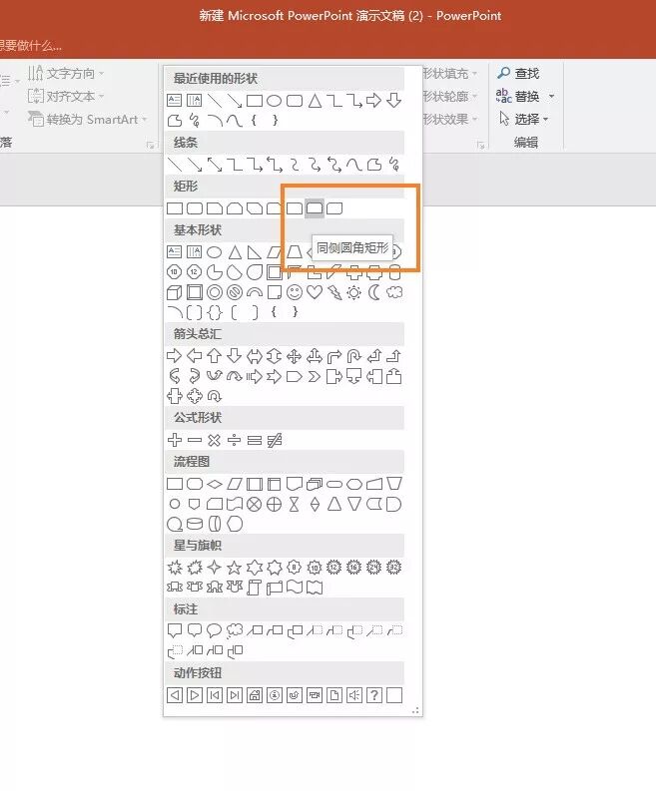The height and width of the screenshot is (791, 656).
Task: Choose the flowchart diamond decision shape
Action: pyautogui.click(x=214, y=485)
